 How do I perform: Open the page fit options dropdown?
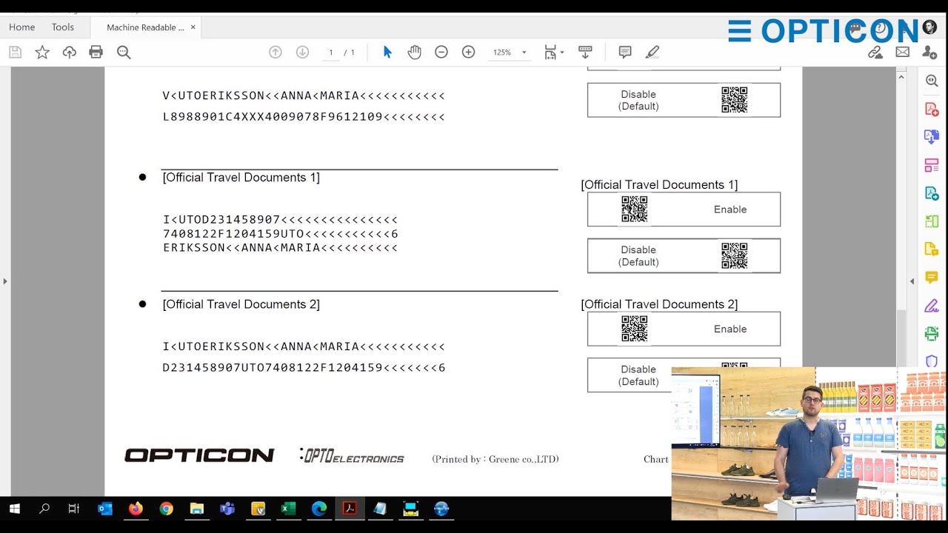(554, 52)
